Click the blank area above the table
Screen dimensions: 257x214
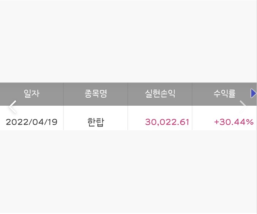point(128,41)
